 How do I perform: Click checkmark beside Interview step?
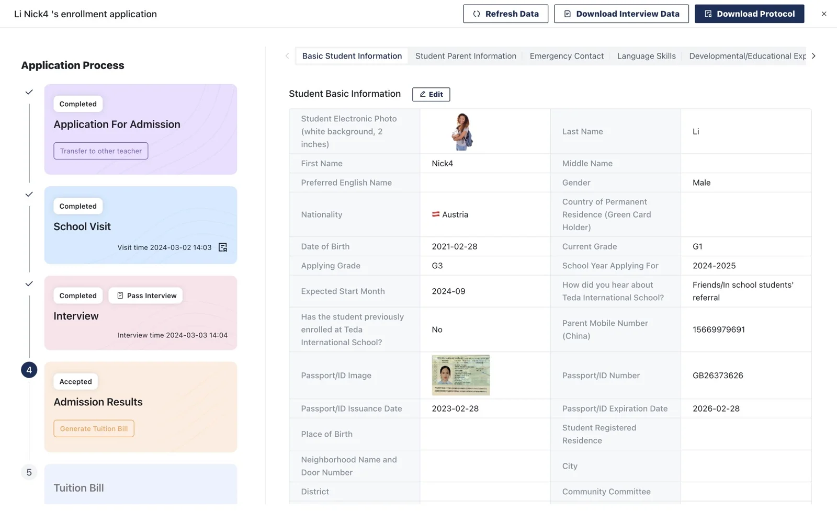pos(29,284)
